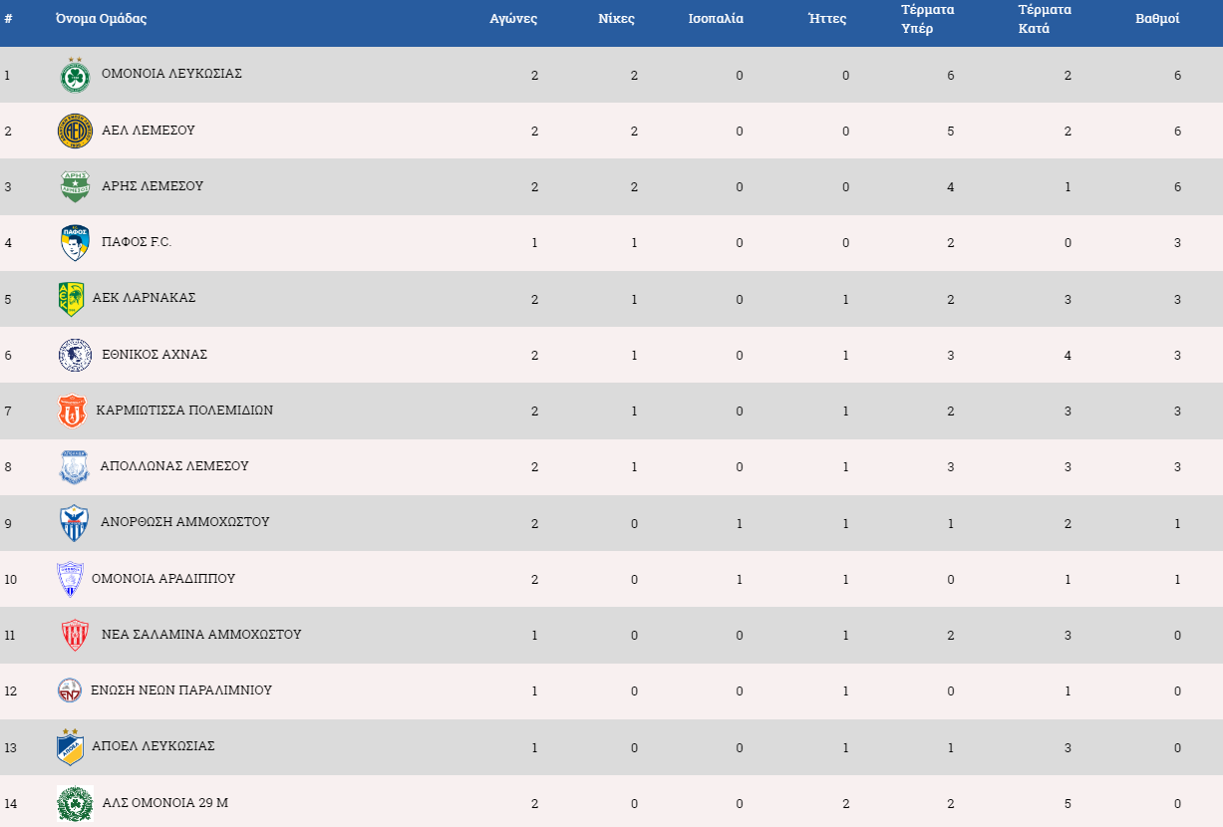Click the ΑΡΗΣ ΛΕΜΕΣΟΥ green crest

coord(75,186)
